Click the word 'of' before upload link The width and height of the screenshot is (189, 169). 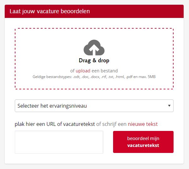[x=72, y=71]
